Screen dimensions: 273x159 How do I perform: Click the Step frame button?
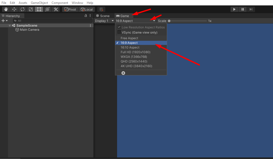pos(251,9)
